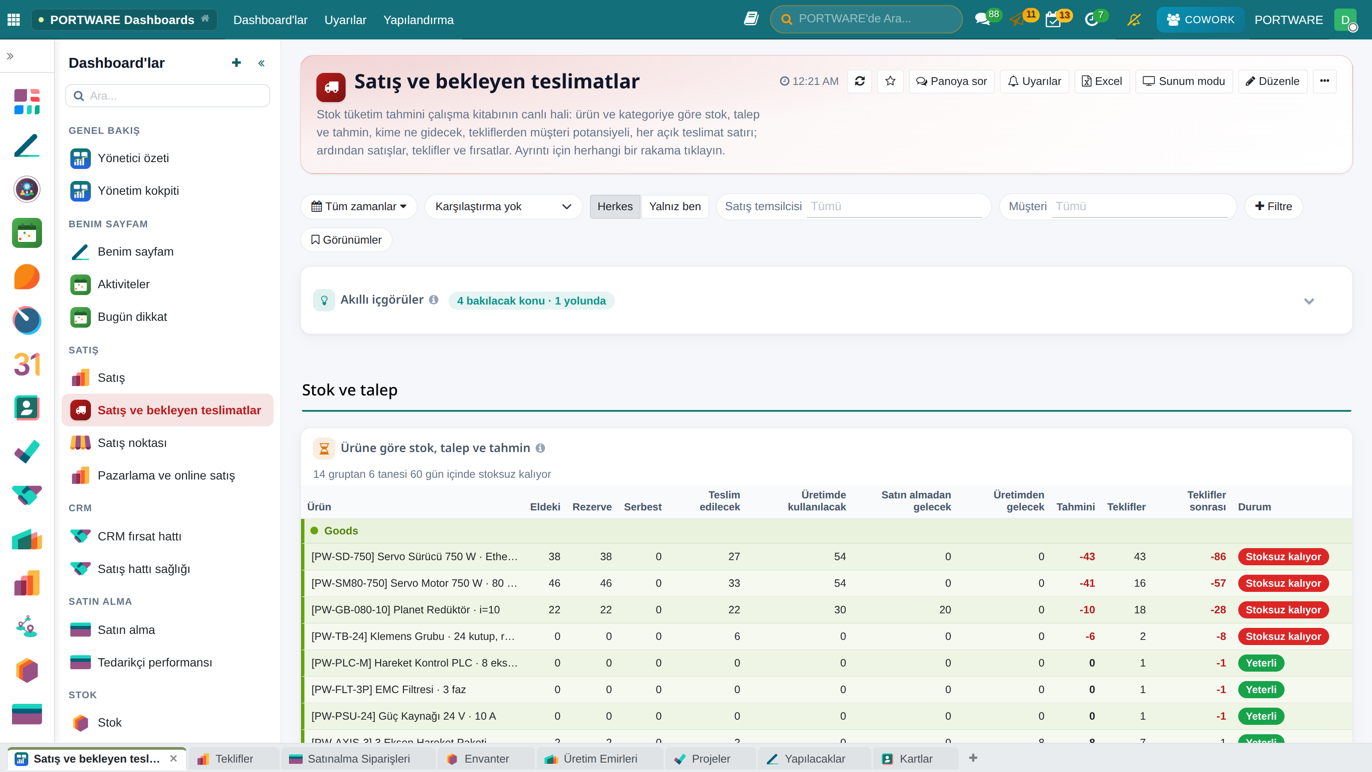Open the three-dot more options menu
This screenshot has width=1372, height=772.
(x=1324, y=81)
